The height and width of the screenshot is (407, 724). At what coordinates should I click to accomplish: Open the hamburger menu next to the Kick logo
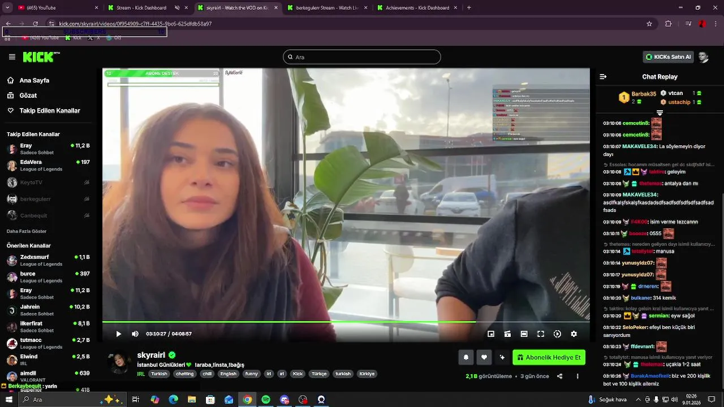pos(12,57)
